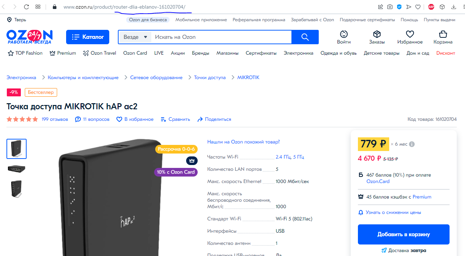Click Поделиться to share the product
This screenshot has height=256, width=465.
[214, 119]
